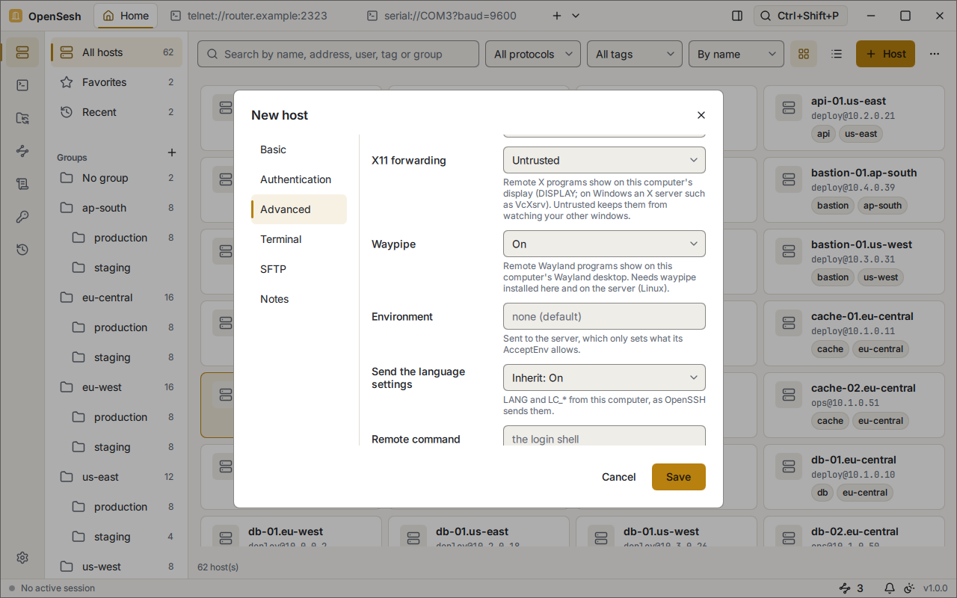Image resolution: width=957 pixels, height=598 pixels.
Task: Open the key manager icon in the activity bar
Action: tap(22, 217)
